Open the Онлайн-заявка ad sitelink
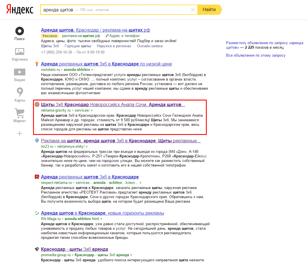Viewport: 307px width, 263px height. (150, 46)
